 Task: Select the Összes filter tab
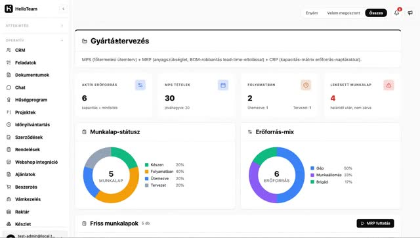(376, 13)
